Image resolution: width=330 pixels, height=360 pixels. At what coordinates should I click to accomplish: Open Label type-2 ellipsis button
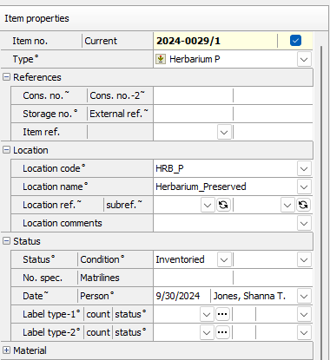(222, 332)
